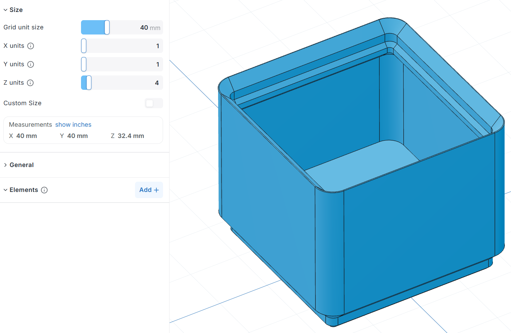Click the blue bin 3D model
This screenshot has height=333, width=511.
coord(361,172)
